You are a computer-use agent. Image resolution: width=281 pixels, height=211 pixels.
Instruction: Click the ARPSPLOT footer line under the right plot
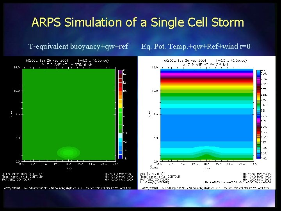206,188
